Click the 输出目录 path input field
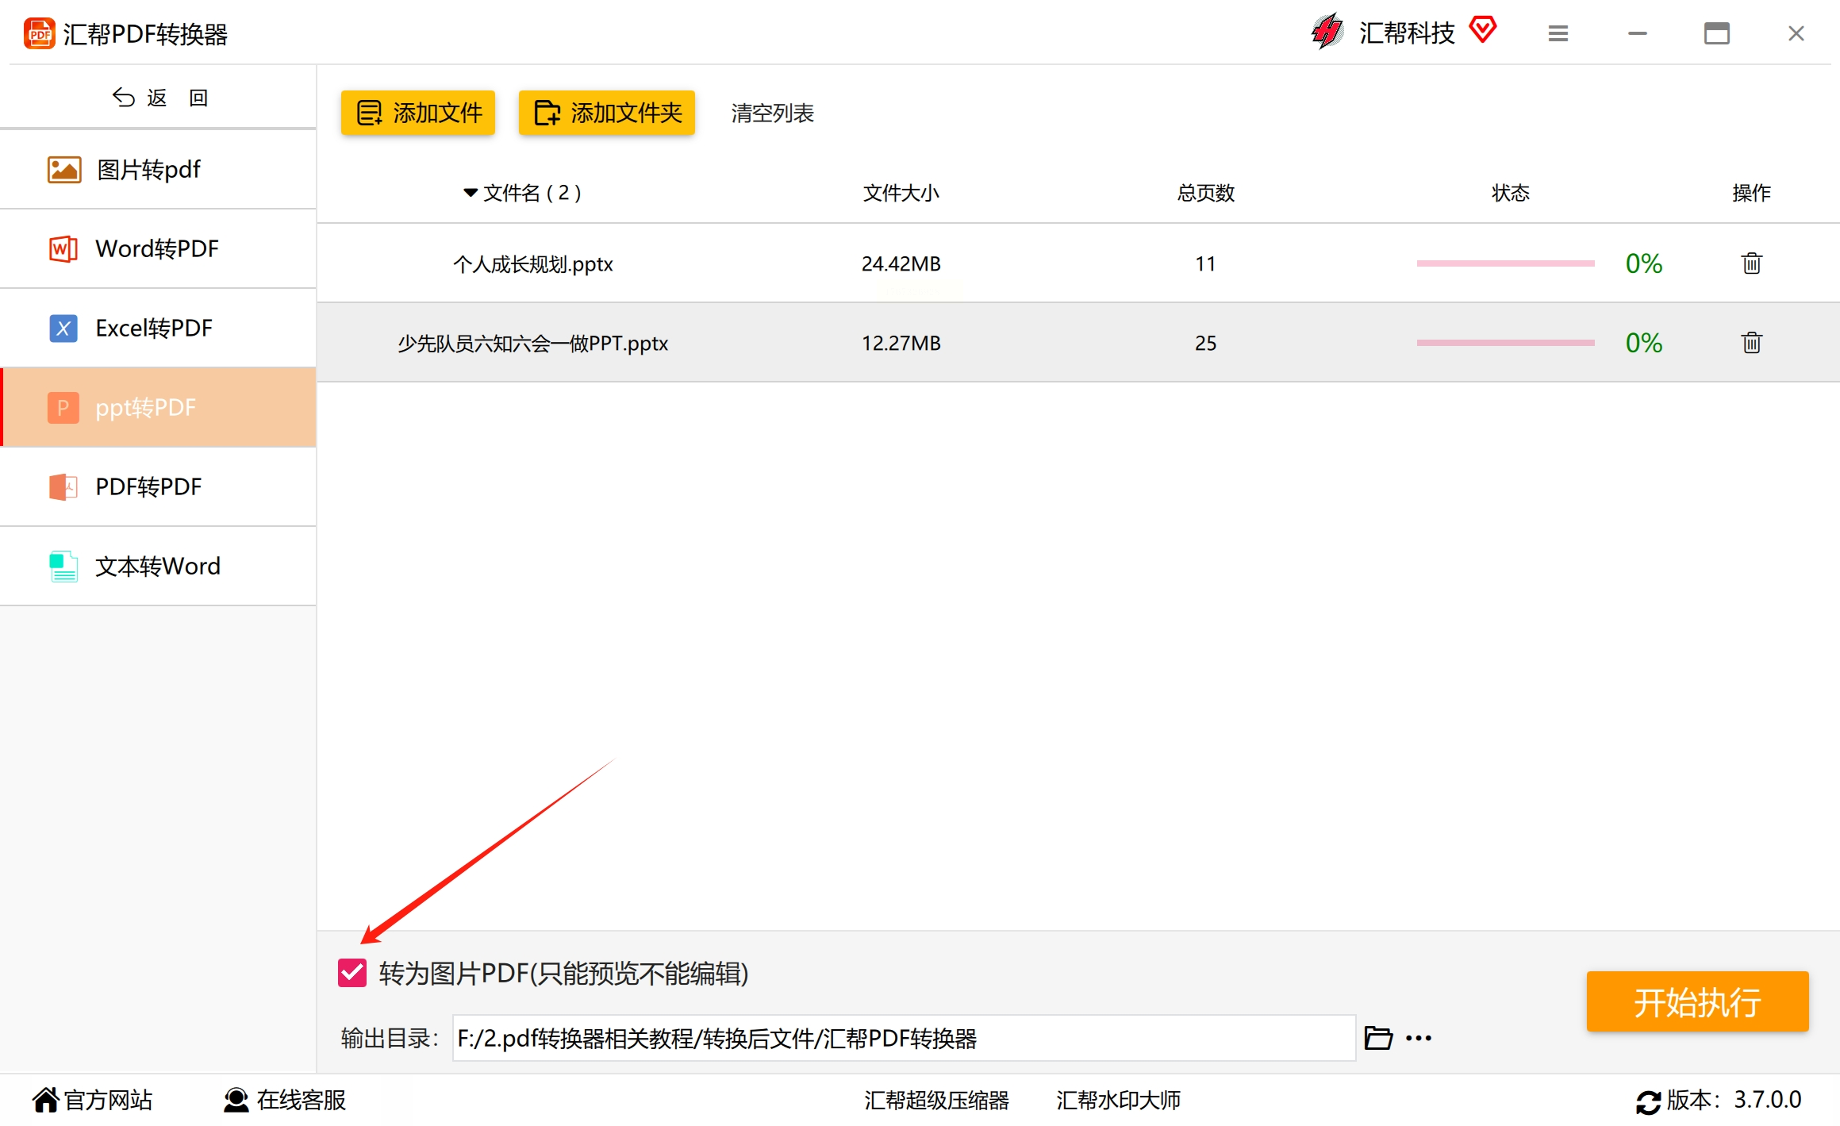Screen dimensions: 1840x1126 pyautogui.click(x=903, y=1038)
